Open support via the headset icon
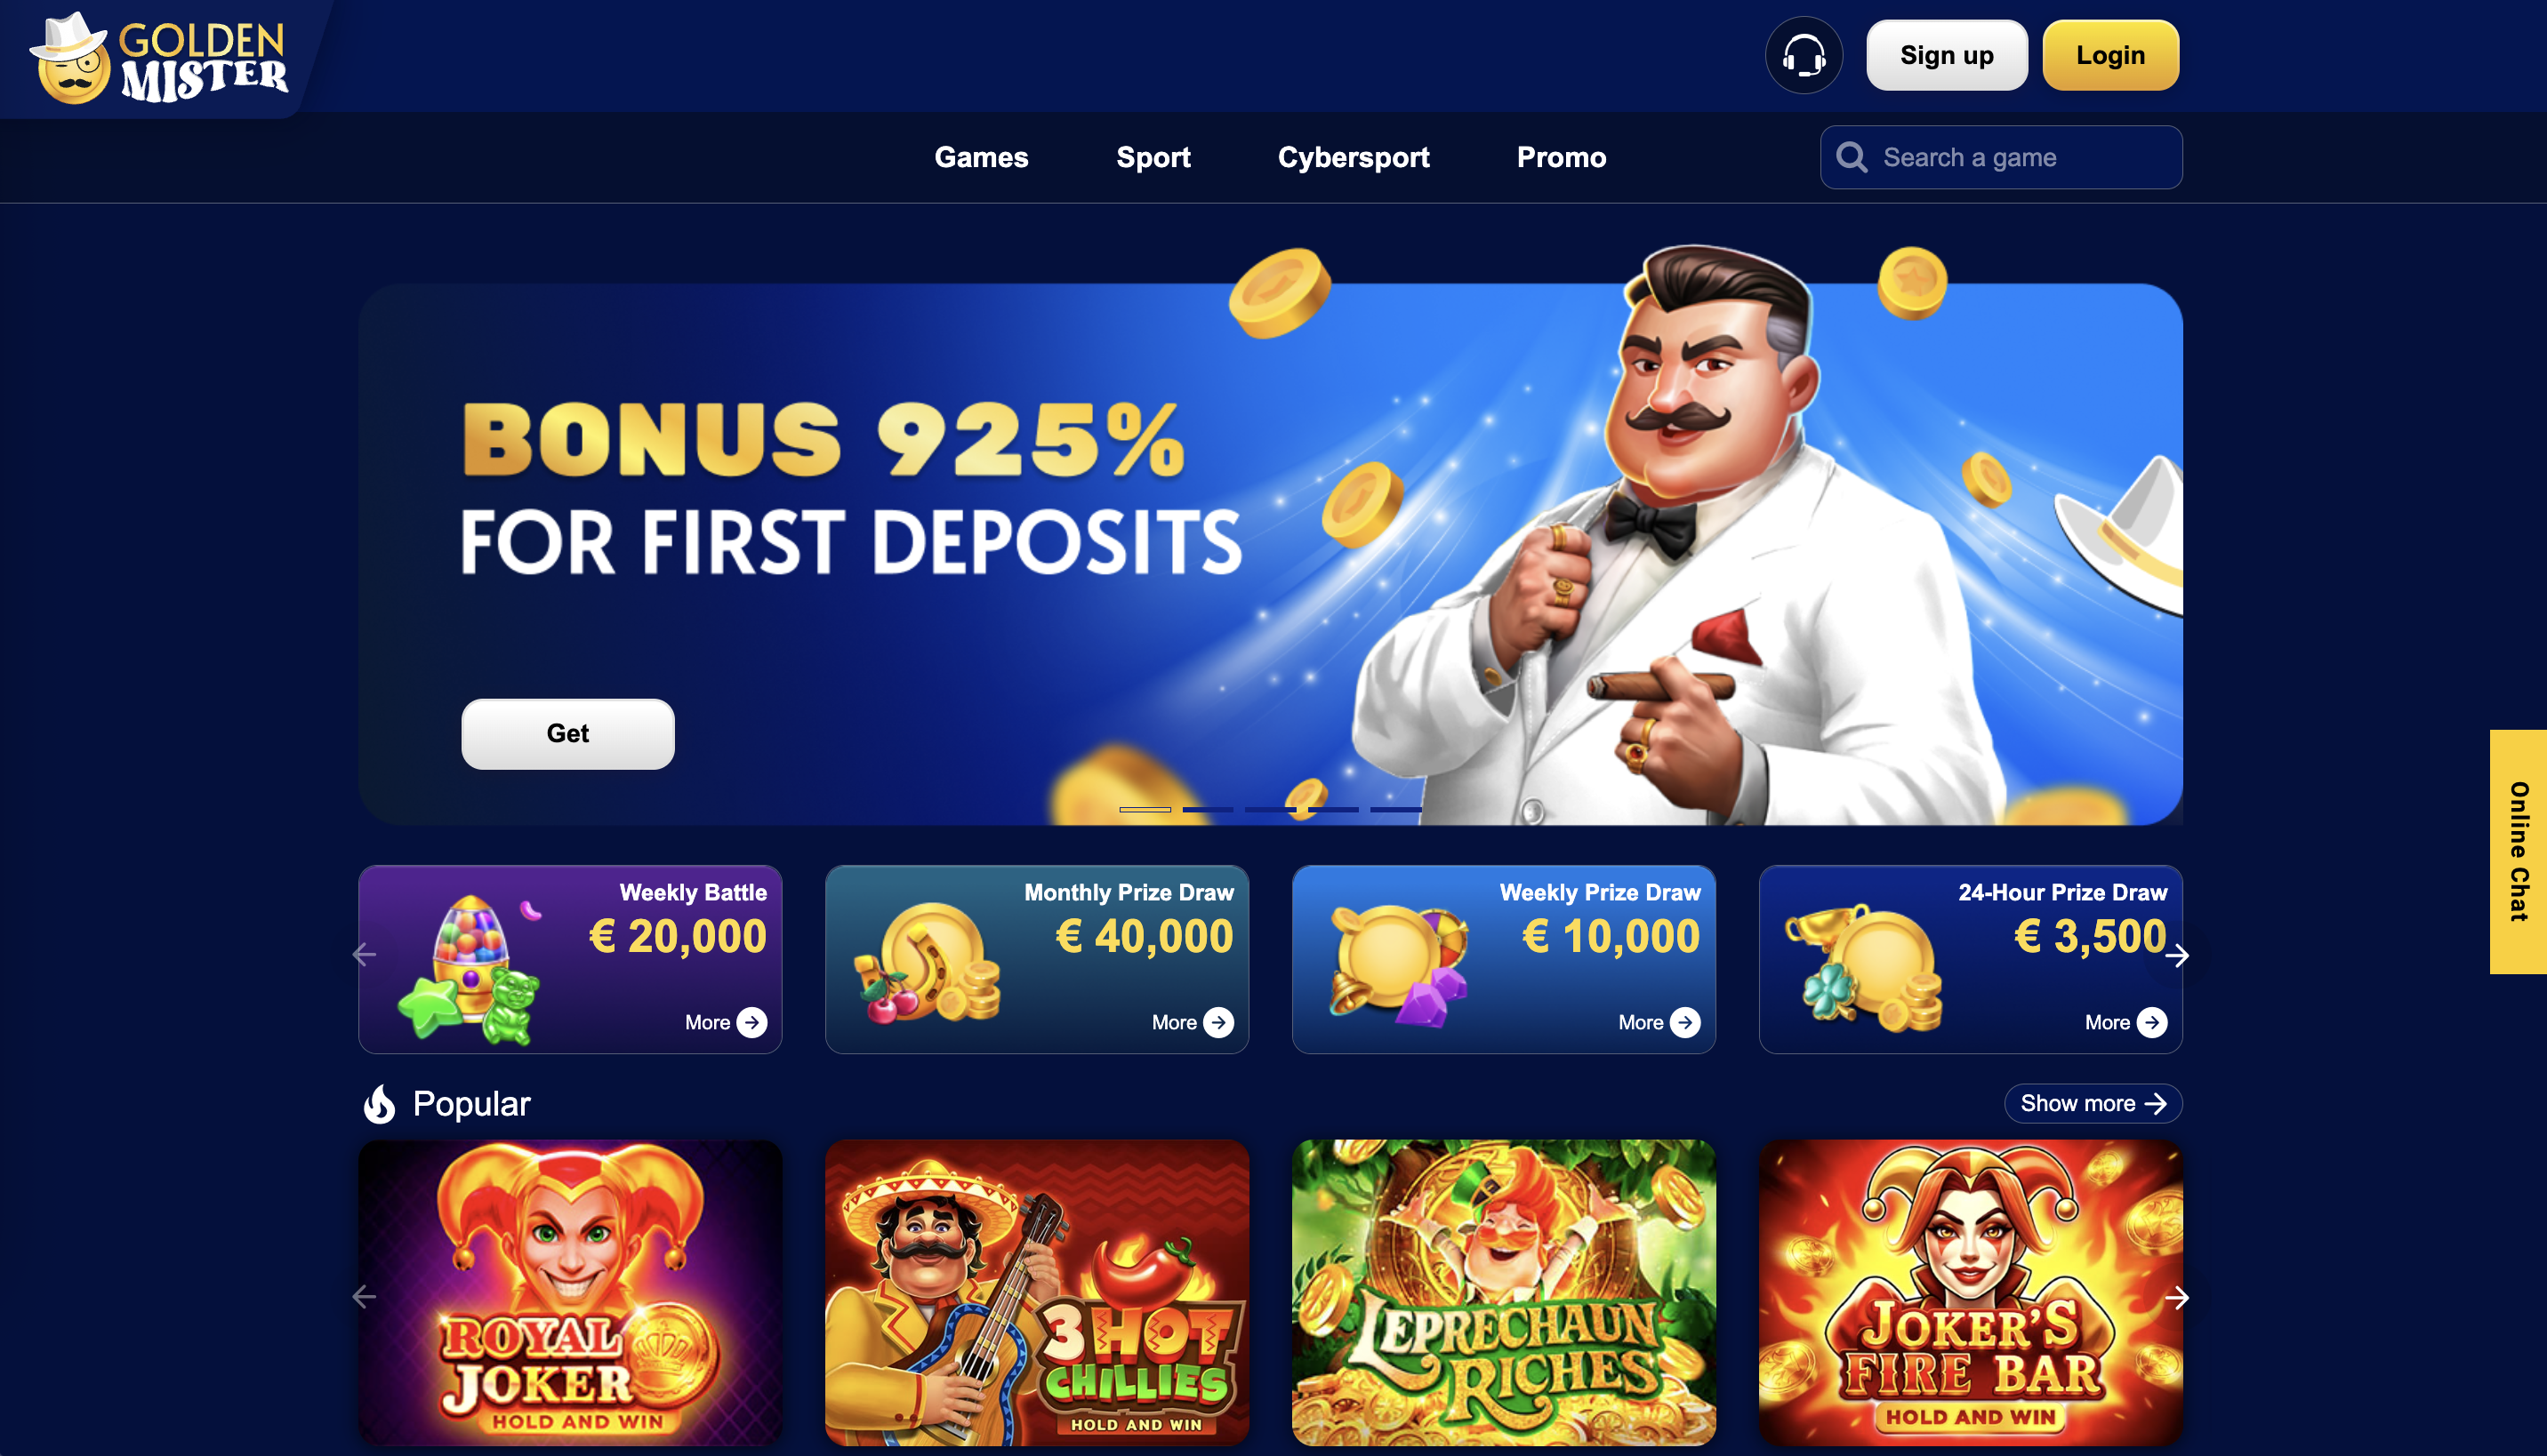The height and width of the screenshot is (1456, 2547). (x=1804, y=55)
